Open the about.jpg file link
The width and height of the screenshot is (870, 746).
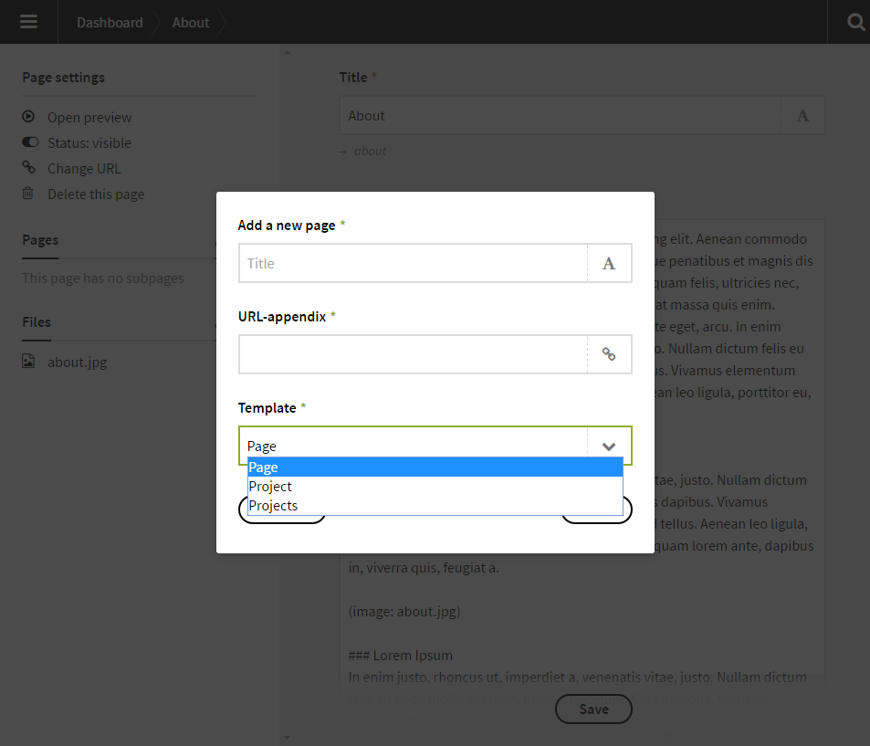[x=78, y=362]
